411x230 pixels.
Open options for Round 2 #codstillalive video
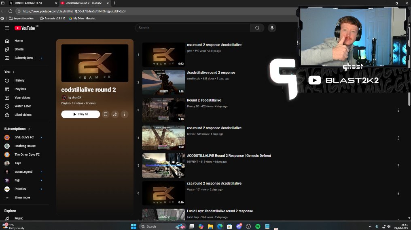(x=398, y=110)
